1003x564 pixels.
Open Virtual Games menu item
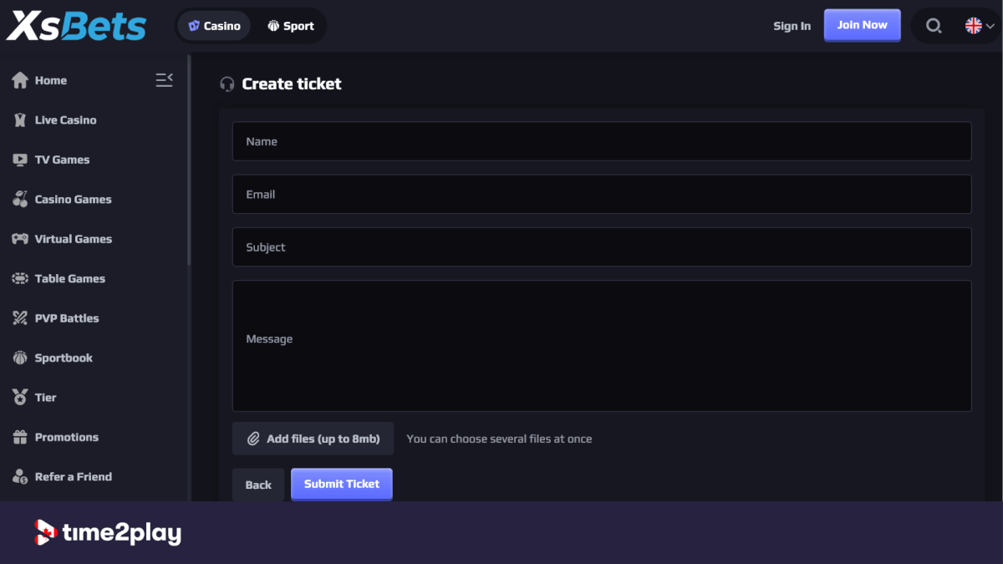click(73, 239)
